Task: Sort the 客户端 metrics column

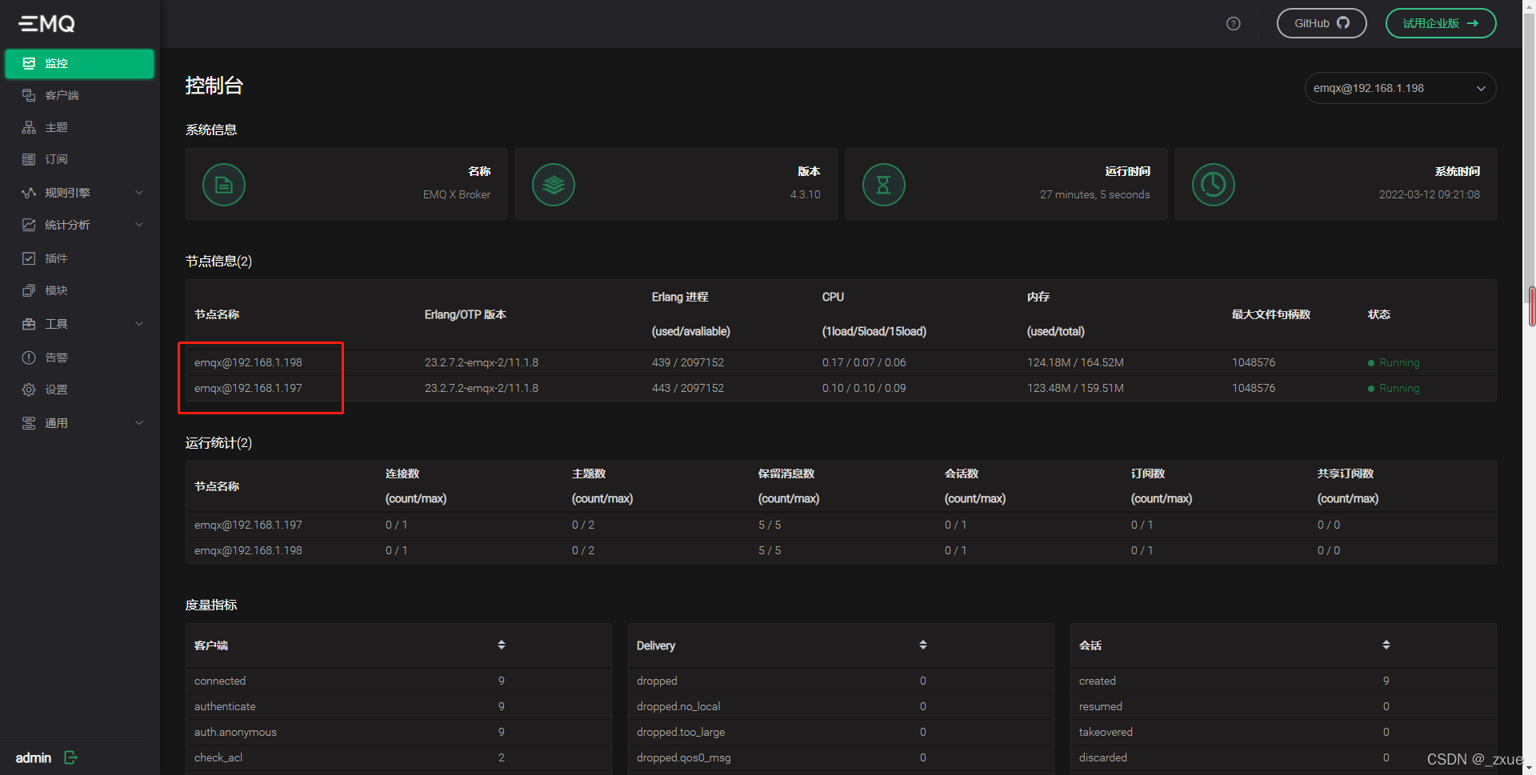Action: pos(502,645)
